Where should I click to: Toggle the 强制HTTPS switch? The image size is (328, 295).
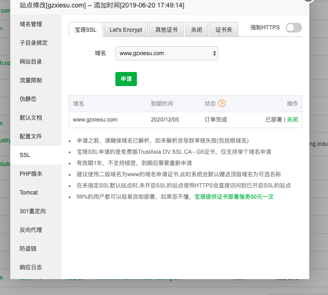[x=294, y=28]
